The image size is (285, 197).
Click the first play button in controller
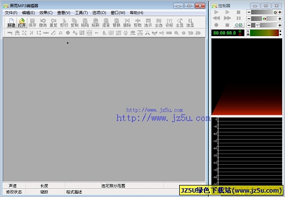[216, 12]
